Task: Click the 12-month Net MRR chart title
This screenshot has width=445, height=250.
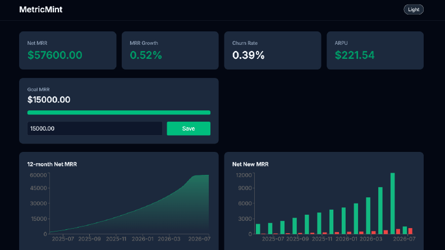Action: pos(52,164)
